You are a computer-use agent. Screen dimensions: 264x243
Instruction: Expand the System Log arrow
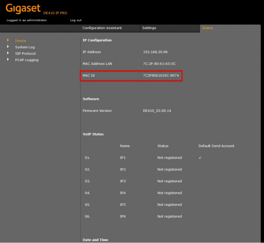click(8, 47)
